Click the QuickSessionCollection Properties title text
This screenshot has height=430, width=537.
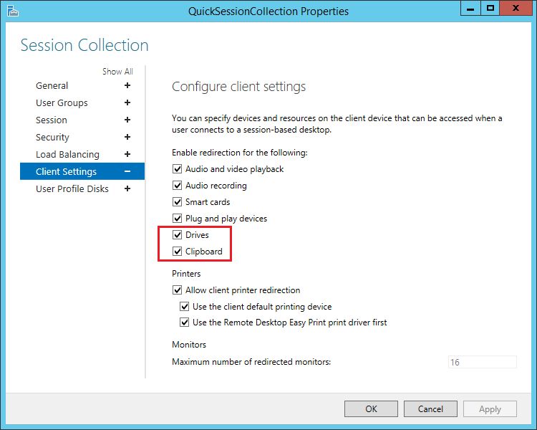268,11
